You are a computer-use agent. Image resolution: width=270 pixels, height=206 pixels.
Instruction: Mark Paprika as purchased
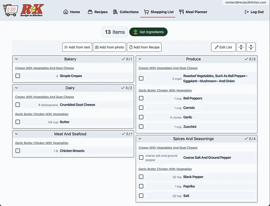coord(141,186)
